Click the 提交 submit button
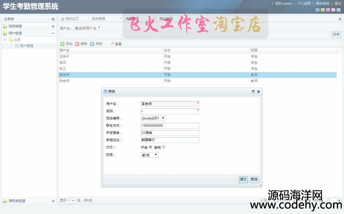344x214 pixels. [243, 180]
